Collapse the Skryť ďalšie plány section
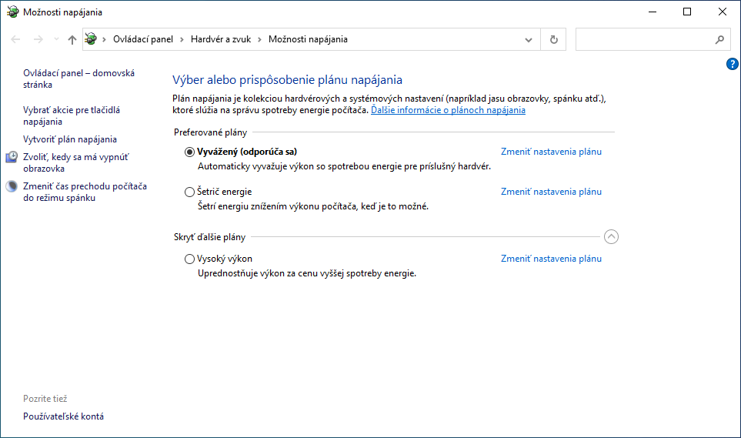 click(611, 237)
